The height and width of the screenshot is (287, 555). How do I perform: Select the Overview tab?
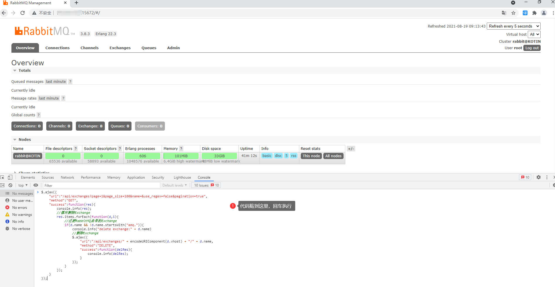[25, 48]
